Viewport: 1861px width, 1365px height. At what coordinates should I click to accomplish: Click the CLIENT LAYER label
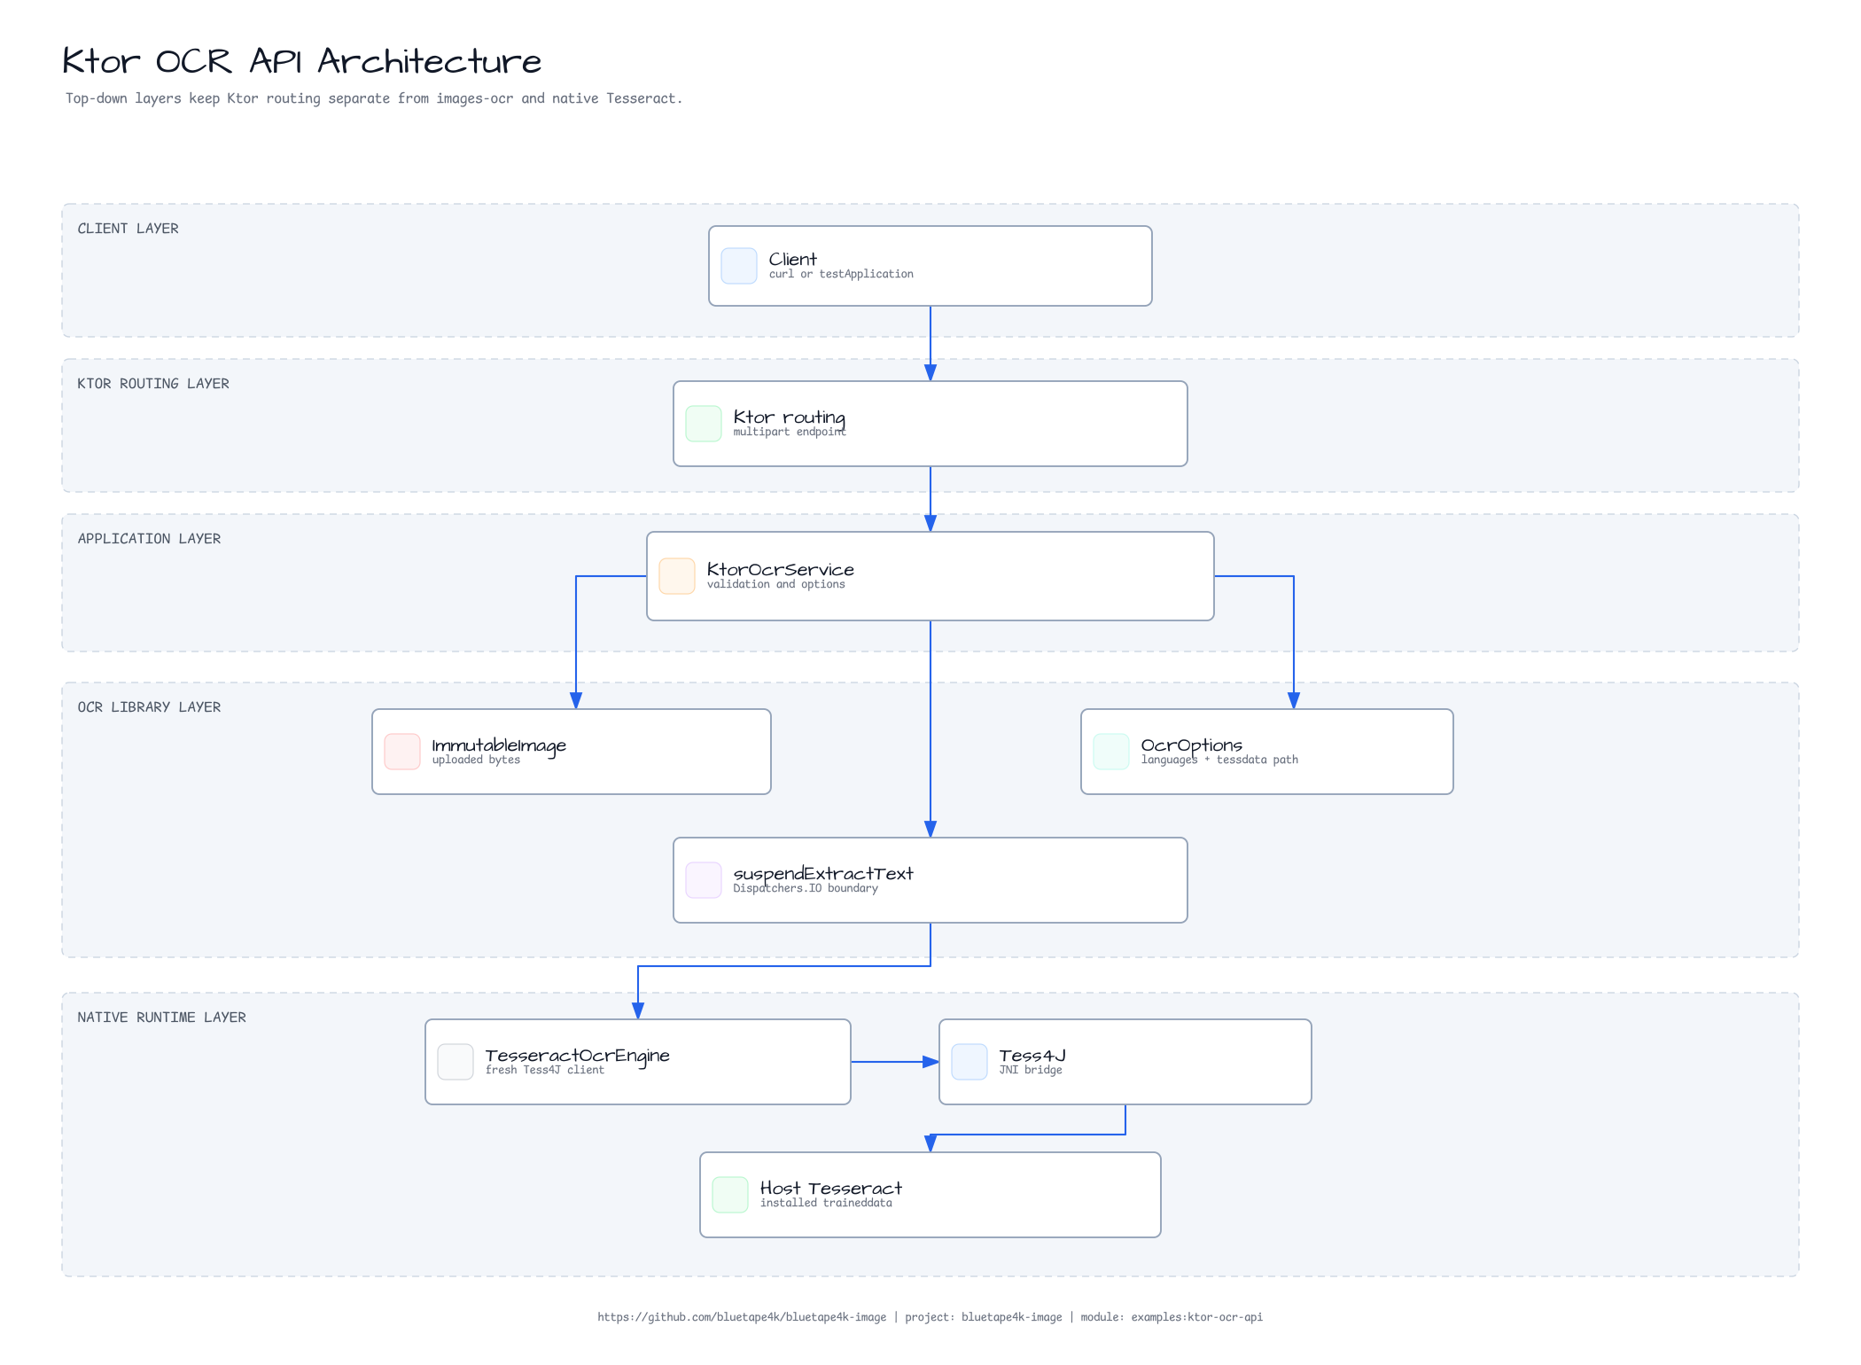(128, 229)
